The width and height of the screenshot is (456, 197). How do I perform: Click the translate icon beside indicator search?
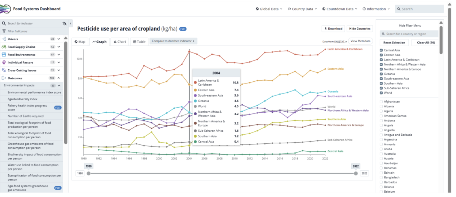click(x=65, y=23)
